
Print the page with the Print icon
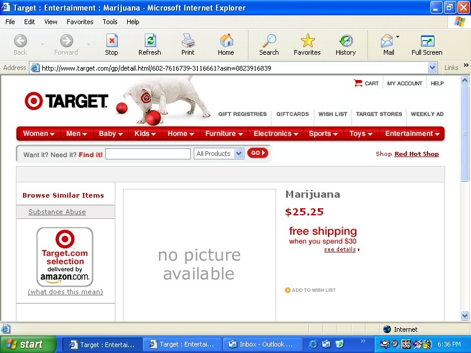click(x=188, y=45)
